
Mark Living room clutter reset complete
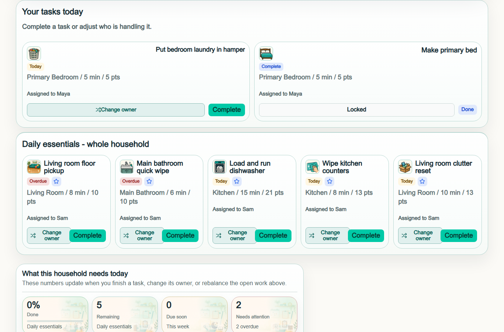459,236
